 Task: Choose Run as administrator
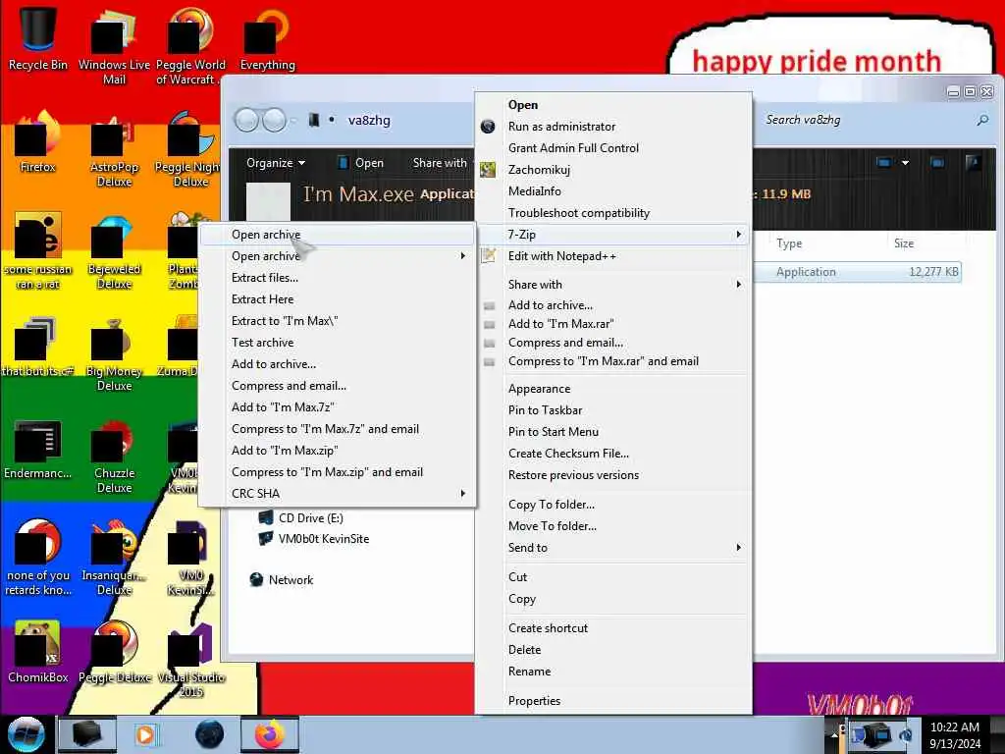[x=561, y=127]
